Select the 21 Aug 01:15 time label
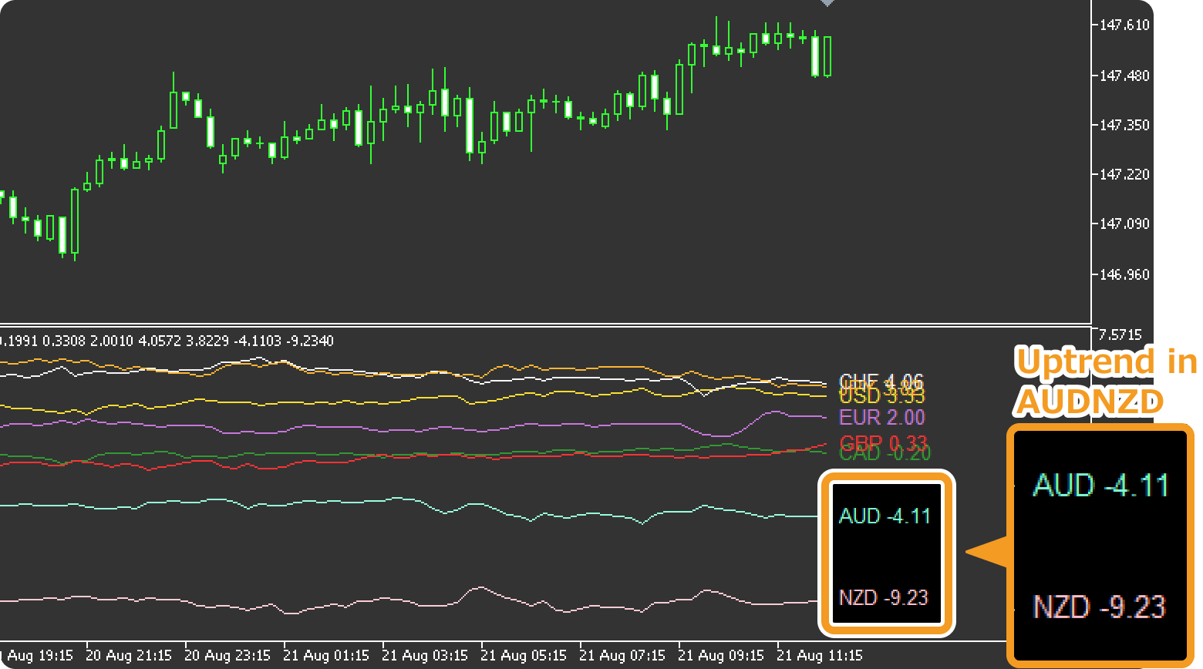Image resolution: width=1203 pixels, height=669 pixels. [x=326, y=655]
